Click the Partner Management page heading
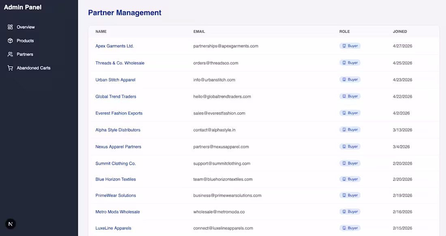This screenshot has height=236, width=446. [124, 13]
